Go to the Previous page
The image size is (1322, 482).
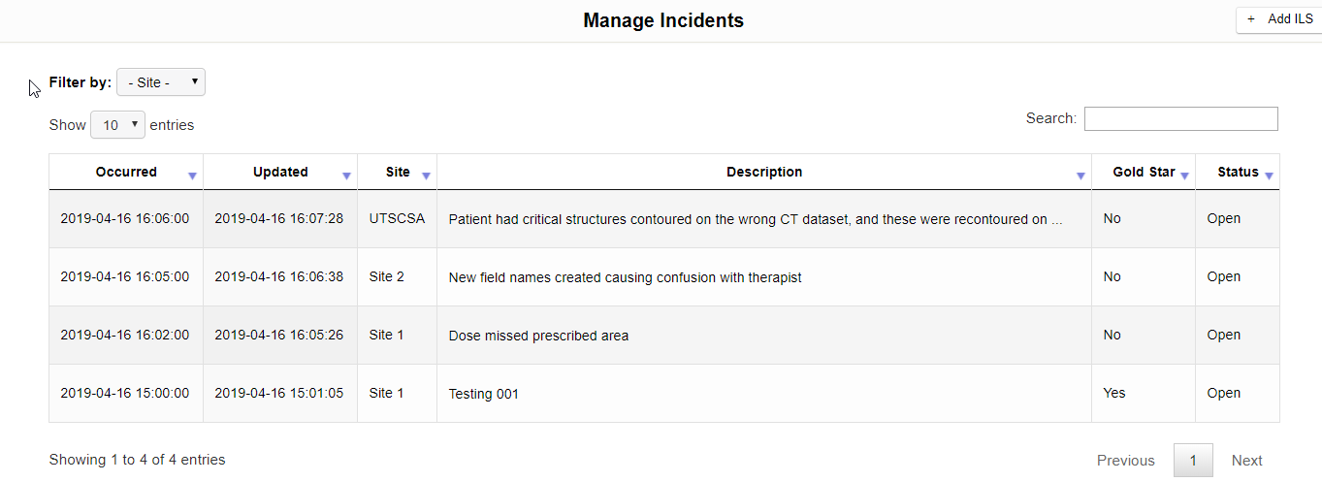point(1125,461)
